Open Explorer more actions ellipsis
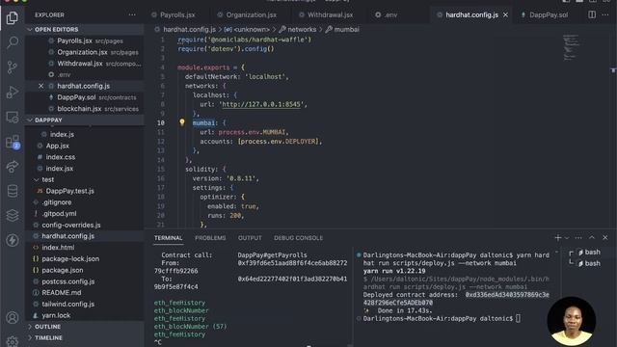This screenshot has height=347, width=617. (x=132, y=15)
